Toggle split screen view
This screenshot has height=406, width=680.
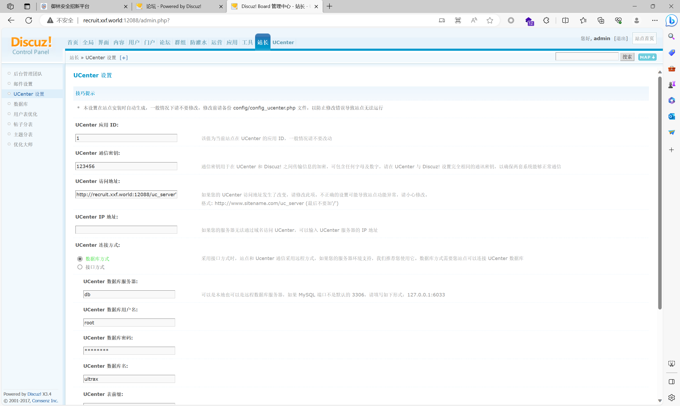pos(565,20)
